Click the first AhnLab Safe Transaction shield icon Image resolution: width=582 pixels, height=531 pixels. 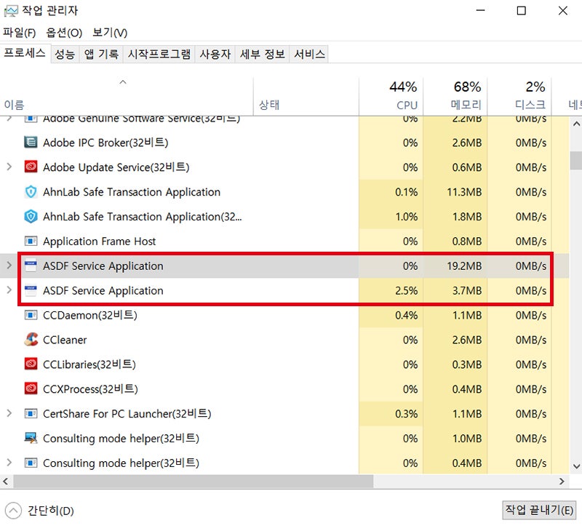coord(31,191)
